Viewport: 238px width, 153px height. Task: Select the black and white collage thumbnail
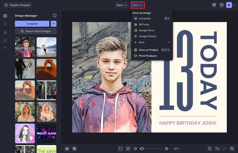[x=46, y=90]
